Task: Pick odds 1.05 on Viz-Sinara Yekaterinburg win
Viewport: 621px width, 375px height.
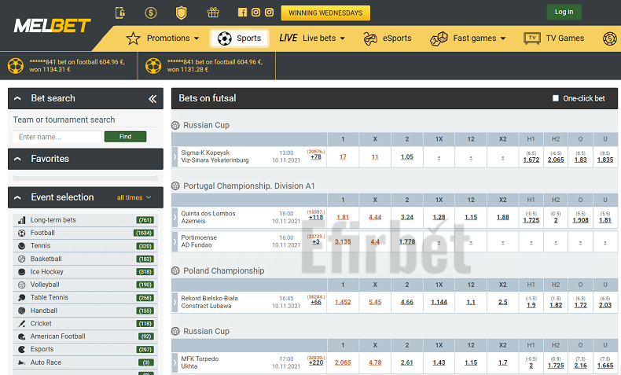Action: (406, 156)
